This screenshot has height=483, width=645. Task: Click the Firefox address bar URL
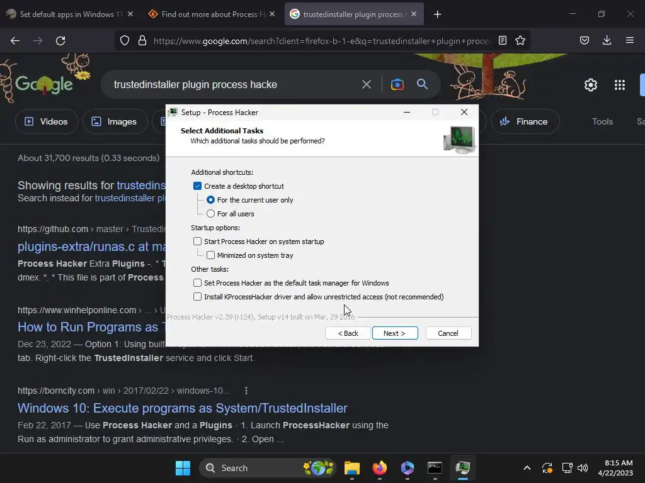pos(322,41)
